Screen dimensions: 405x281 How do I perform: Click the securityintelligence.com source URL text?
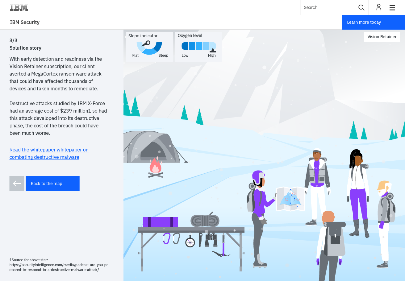tap(59, 267)
